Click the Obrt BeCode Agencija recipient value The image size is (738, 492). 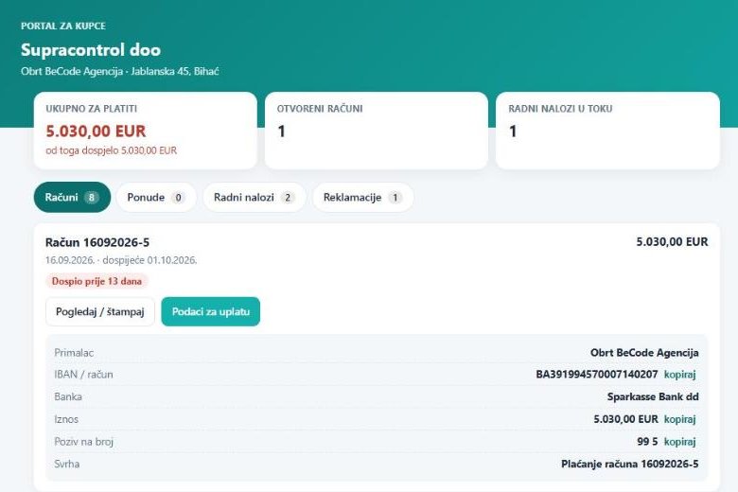(644, 353)
